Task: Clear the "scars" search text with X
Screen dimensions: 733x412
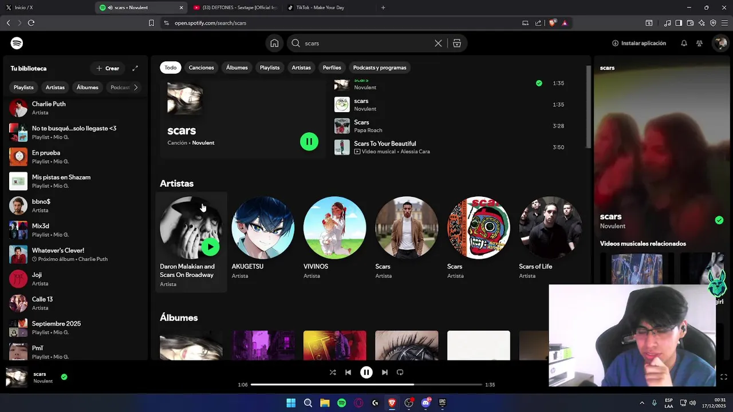Action: click(x=438, y=43)
